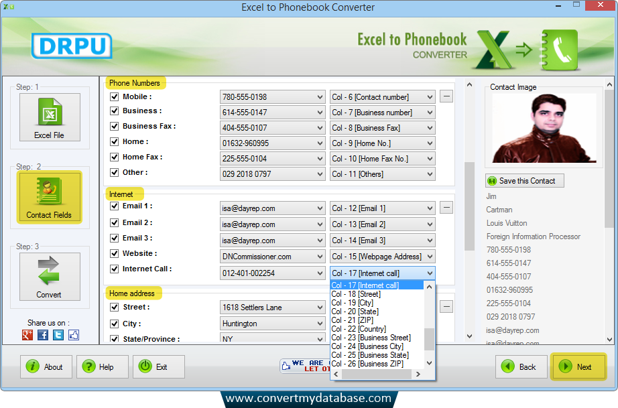Open the Col - 10 [Home Fax No.] dropdown

tap(382, 158)
